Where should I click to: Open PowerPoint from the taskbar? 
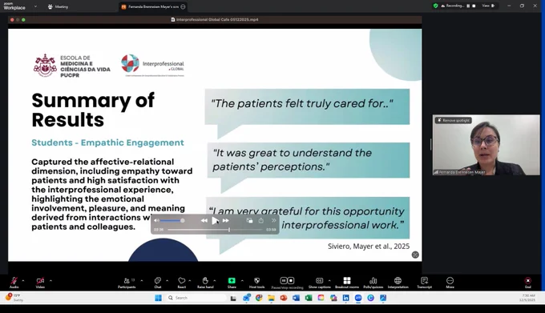284,298
